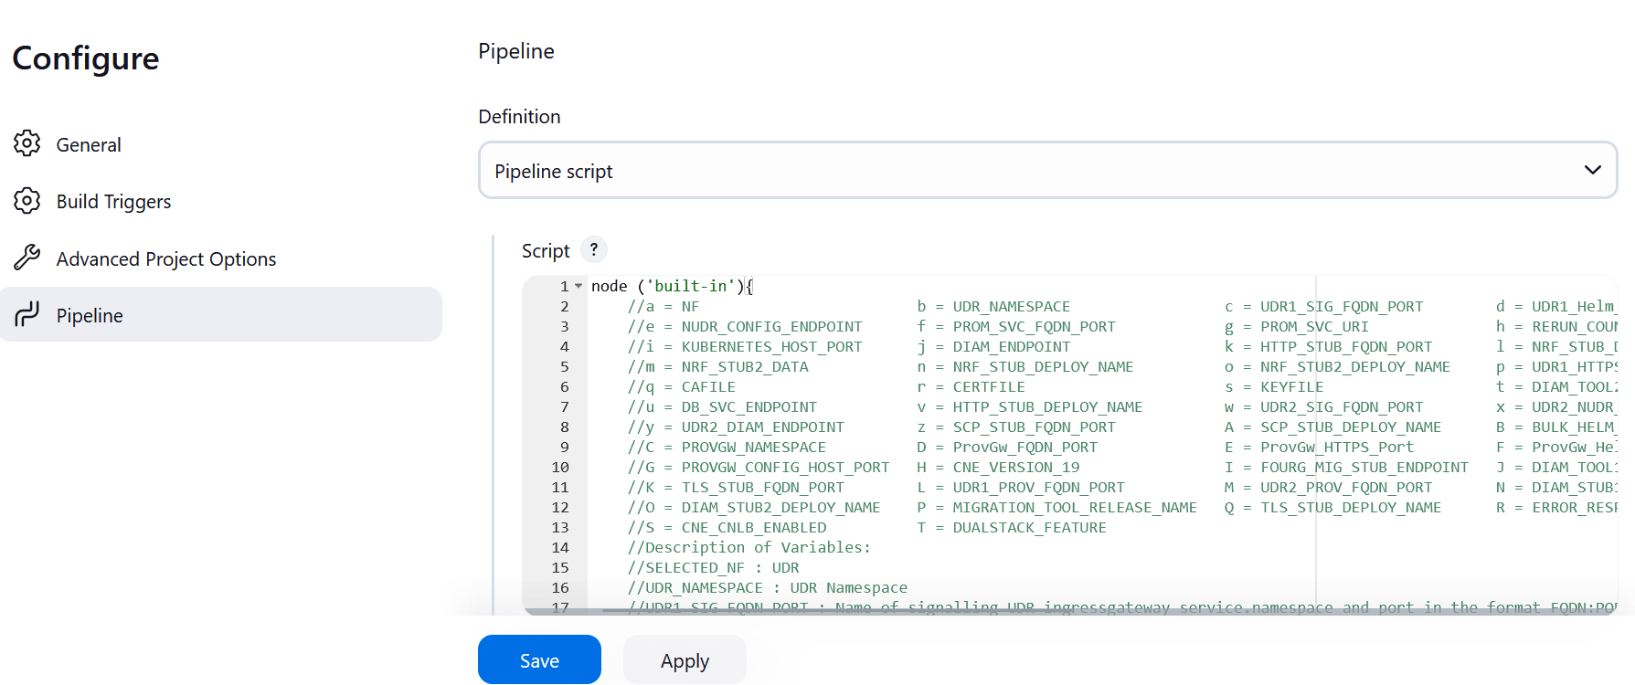Click FOURG_MIG_STUB_ENDPOINT text
1635x685 pixels.
pos(1364,467)
